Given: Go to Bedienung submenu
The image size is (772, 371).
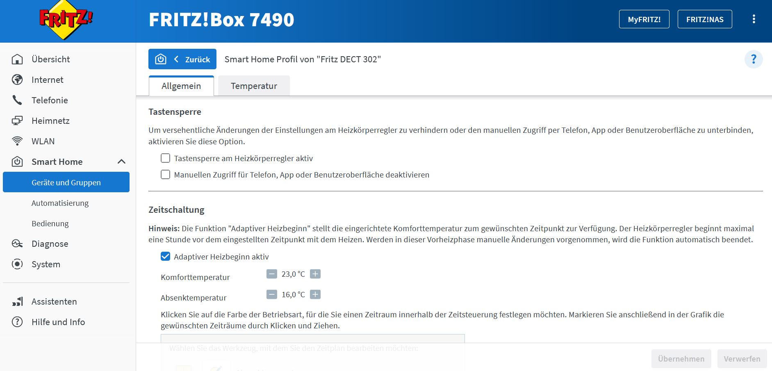Looking at the screenshot, I should (x=50, y=223).
